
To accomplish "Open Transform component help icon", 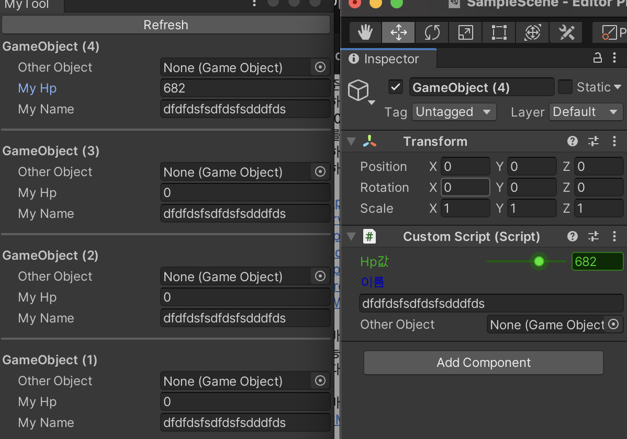I will [x=572, y=141].
